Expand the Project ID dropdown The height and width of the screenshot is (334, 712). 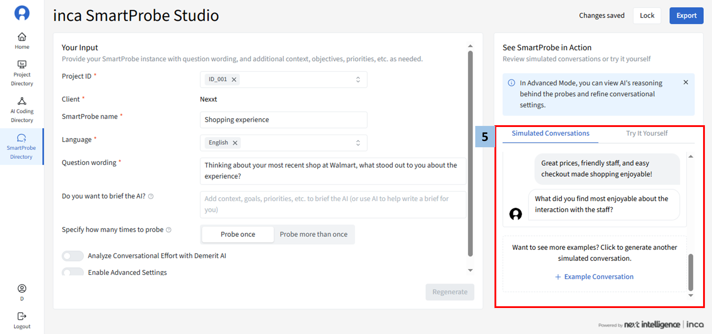(x=358, y=80)
